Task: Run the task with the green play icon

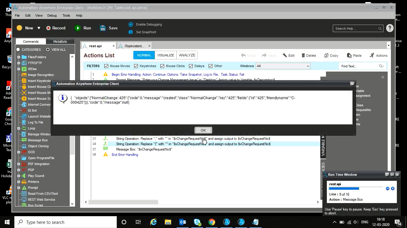Action: click(77, 28)
